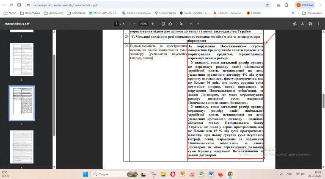Open network and volume tray icons
Image resolution: width=325 pixels, height=179 pixels.
point(300,174)
